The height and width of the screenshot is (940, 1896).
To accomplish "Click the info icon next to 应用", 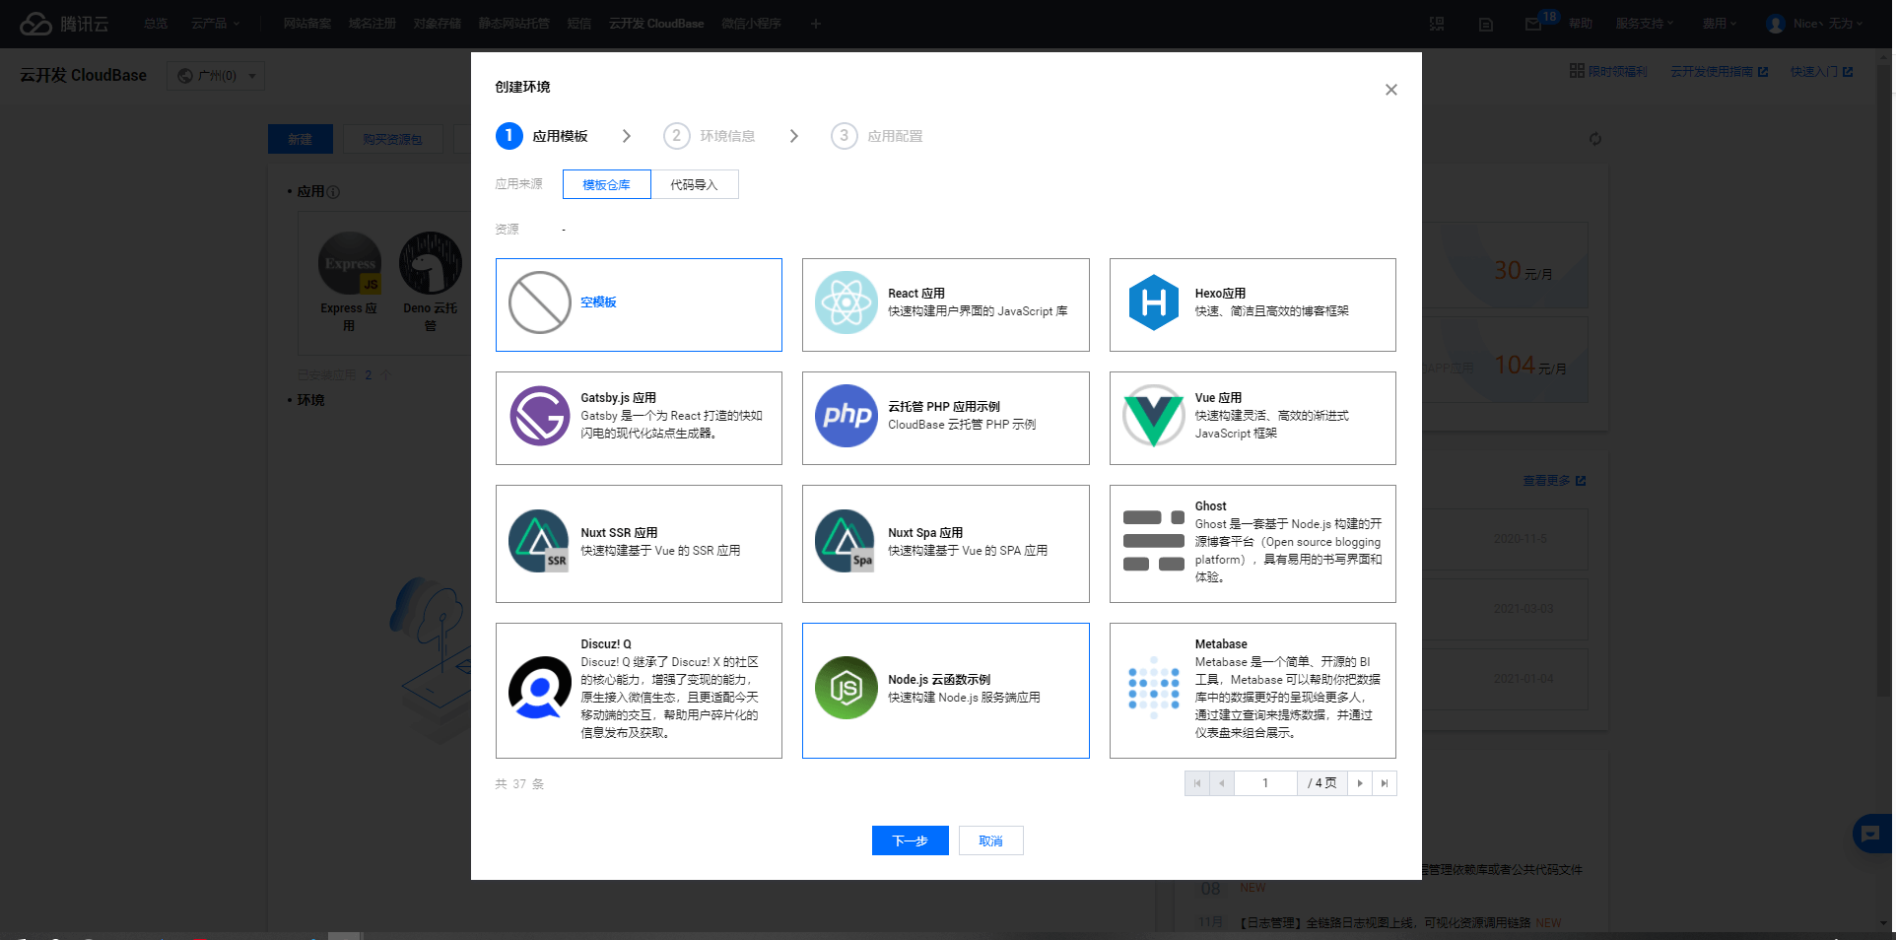I will (x=333, y=192).
